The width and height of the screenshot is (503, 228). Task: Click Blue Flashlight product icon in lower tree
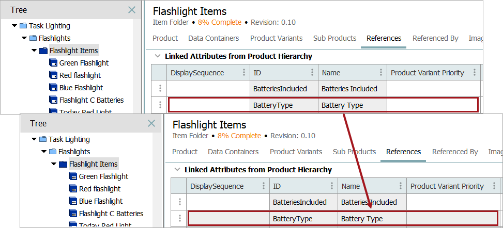[72, 201]
